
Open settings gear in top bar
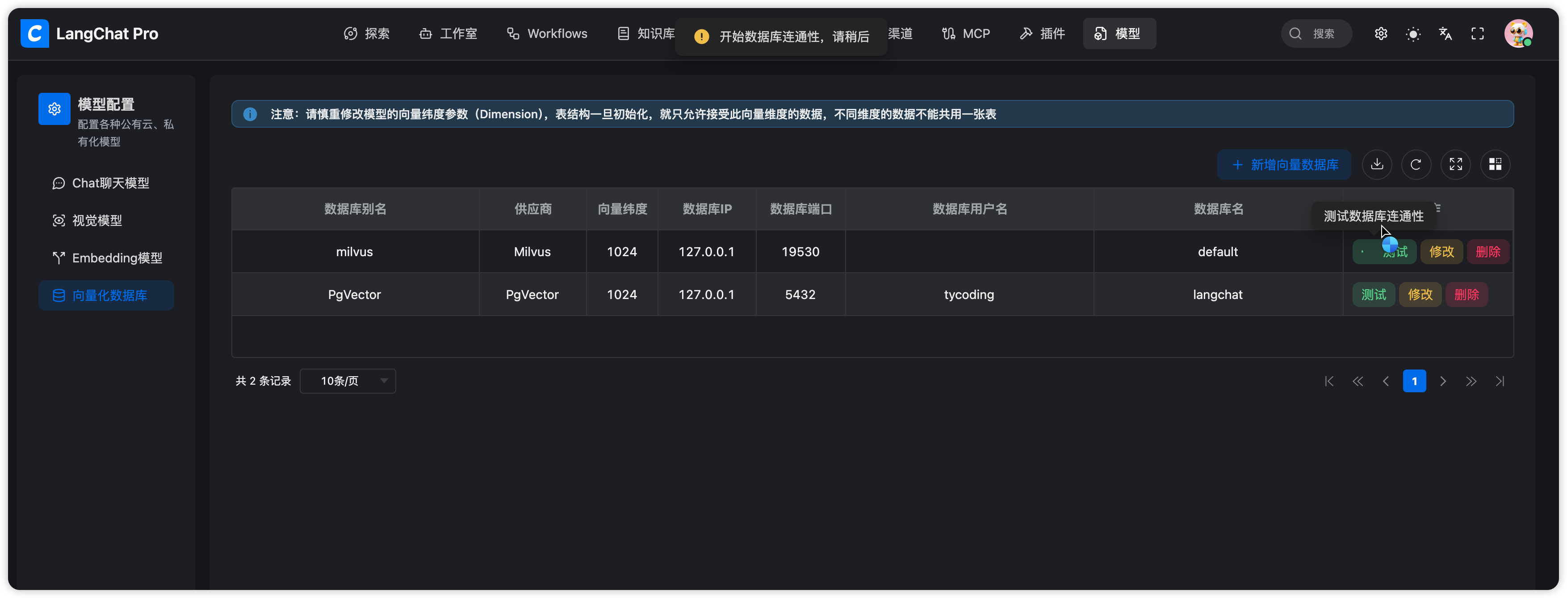point(1380,34)
